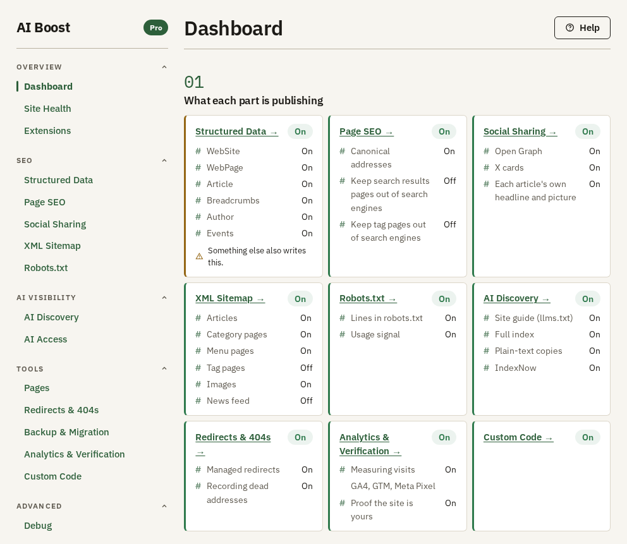Click the 'Recording dead addresses' row
The height and width of the screenshot is (544, 627).
point(254,493)
